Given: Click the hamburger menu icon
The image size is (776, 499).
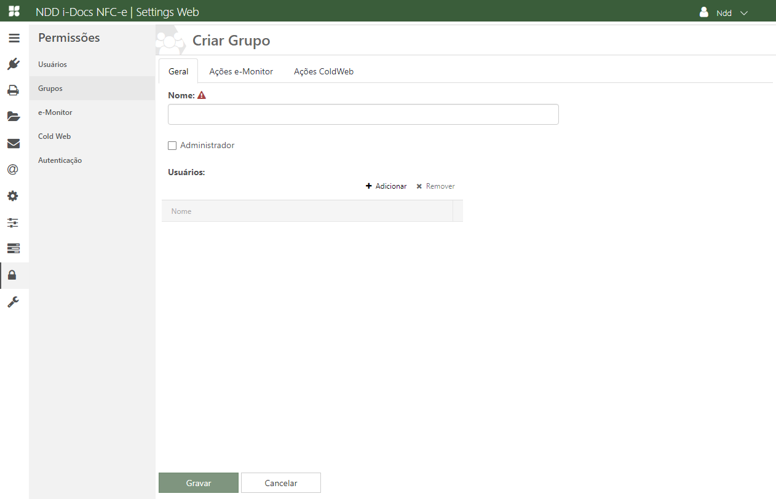Looking at the screenshot, I should pos(14,38).
